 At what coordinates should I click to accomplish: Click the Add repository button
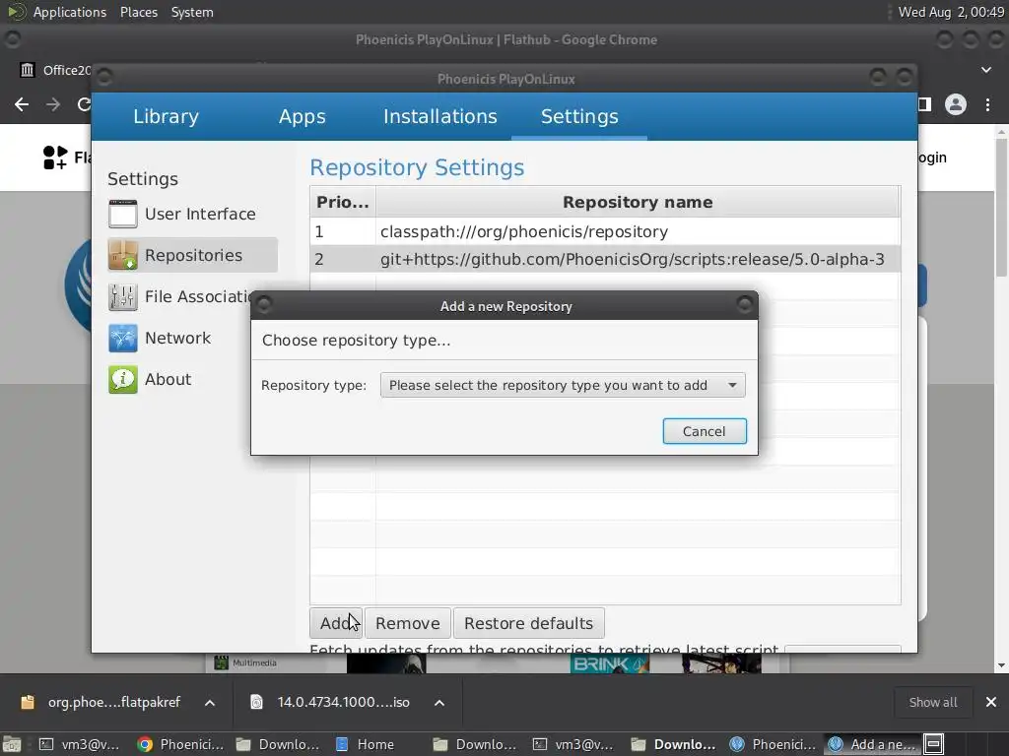335,623
